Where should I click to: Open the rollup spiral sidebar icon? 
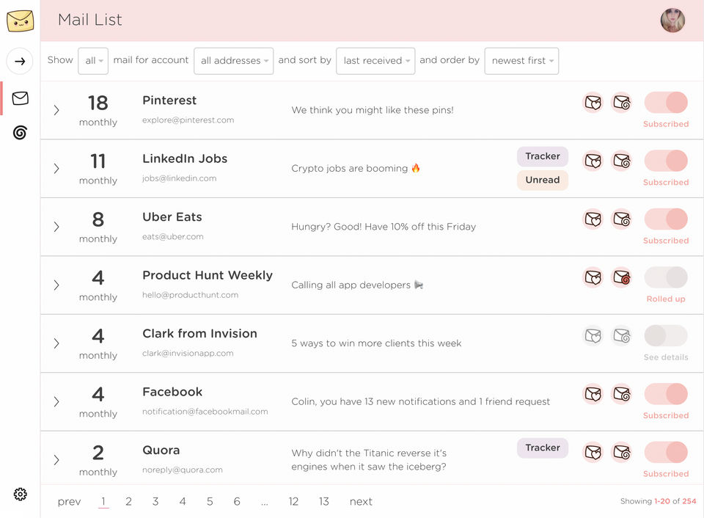[x=20, y=133]
